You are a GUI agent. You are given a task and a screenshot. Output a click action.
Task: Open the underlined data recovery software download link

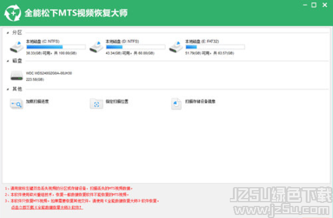(x=47, y=207)
